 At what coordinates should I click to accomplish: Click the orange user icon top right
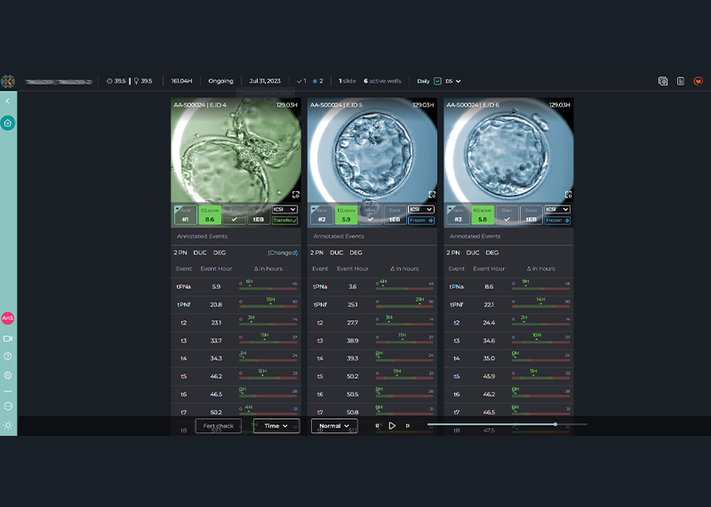[698, 81]
